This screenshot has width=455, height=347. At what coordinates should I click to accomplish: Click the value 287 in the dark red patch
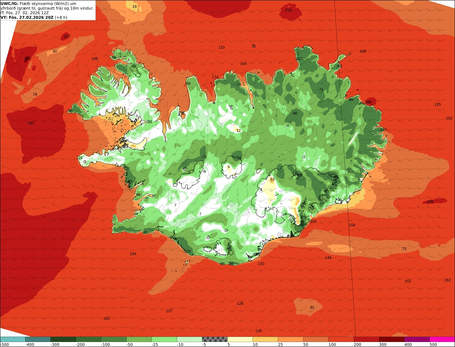[31, 123]
